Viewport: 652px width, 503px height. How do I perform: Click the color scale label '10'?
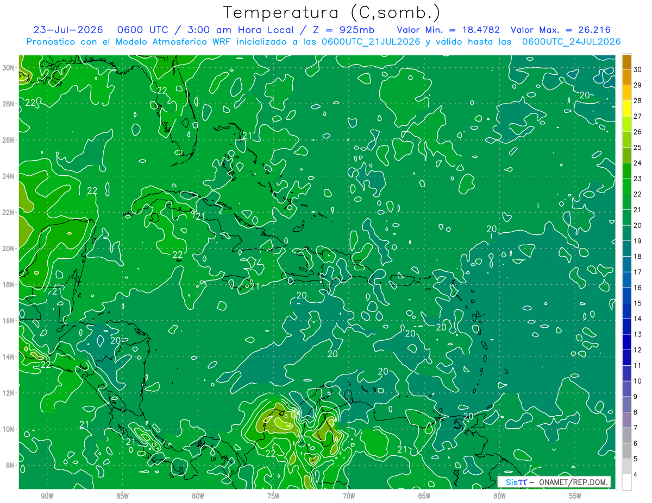pos(638,381)
